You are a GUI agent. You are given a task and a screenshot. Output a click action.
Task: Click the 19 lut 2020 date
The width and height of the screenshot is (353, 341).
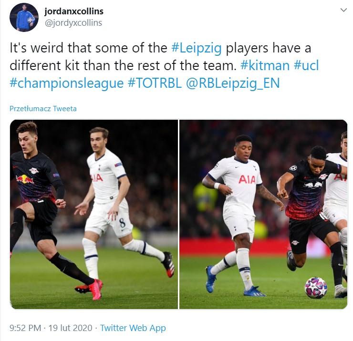click(x=70, y=328)
